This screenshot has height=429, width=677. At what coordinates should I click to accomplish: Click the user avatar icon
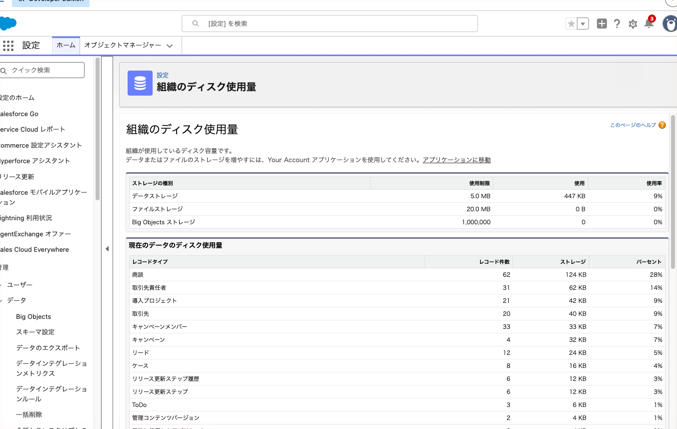(x=669, y=24)
